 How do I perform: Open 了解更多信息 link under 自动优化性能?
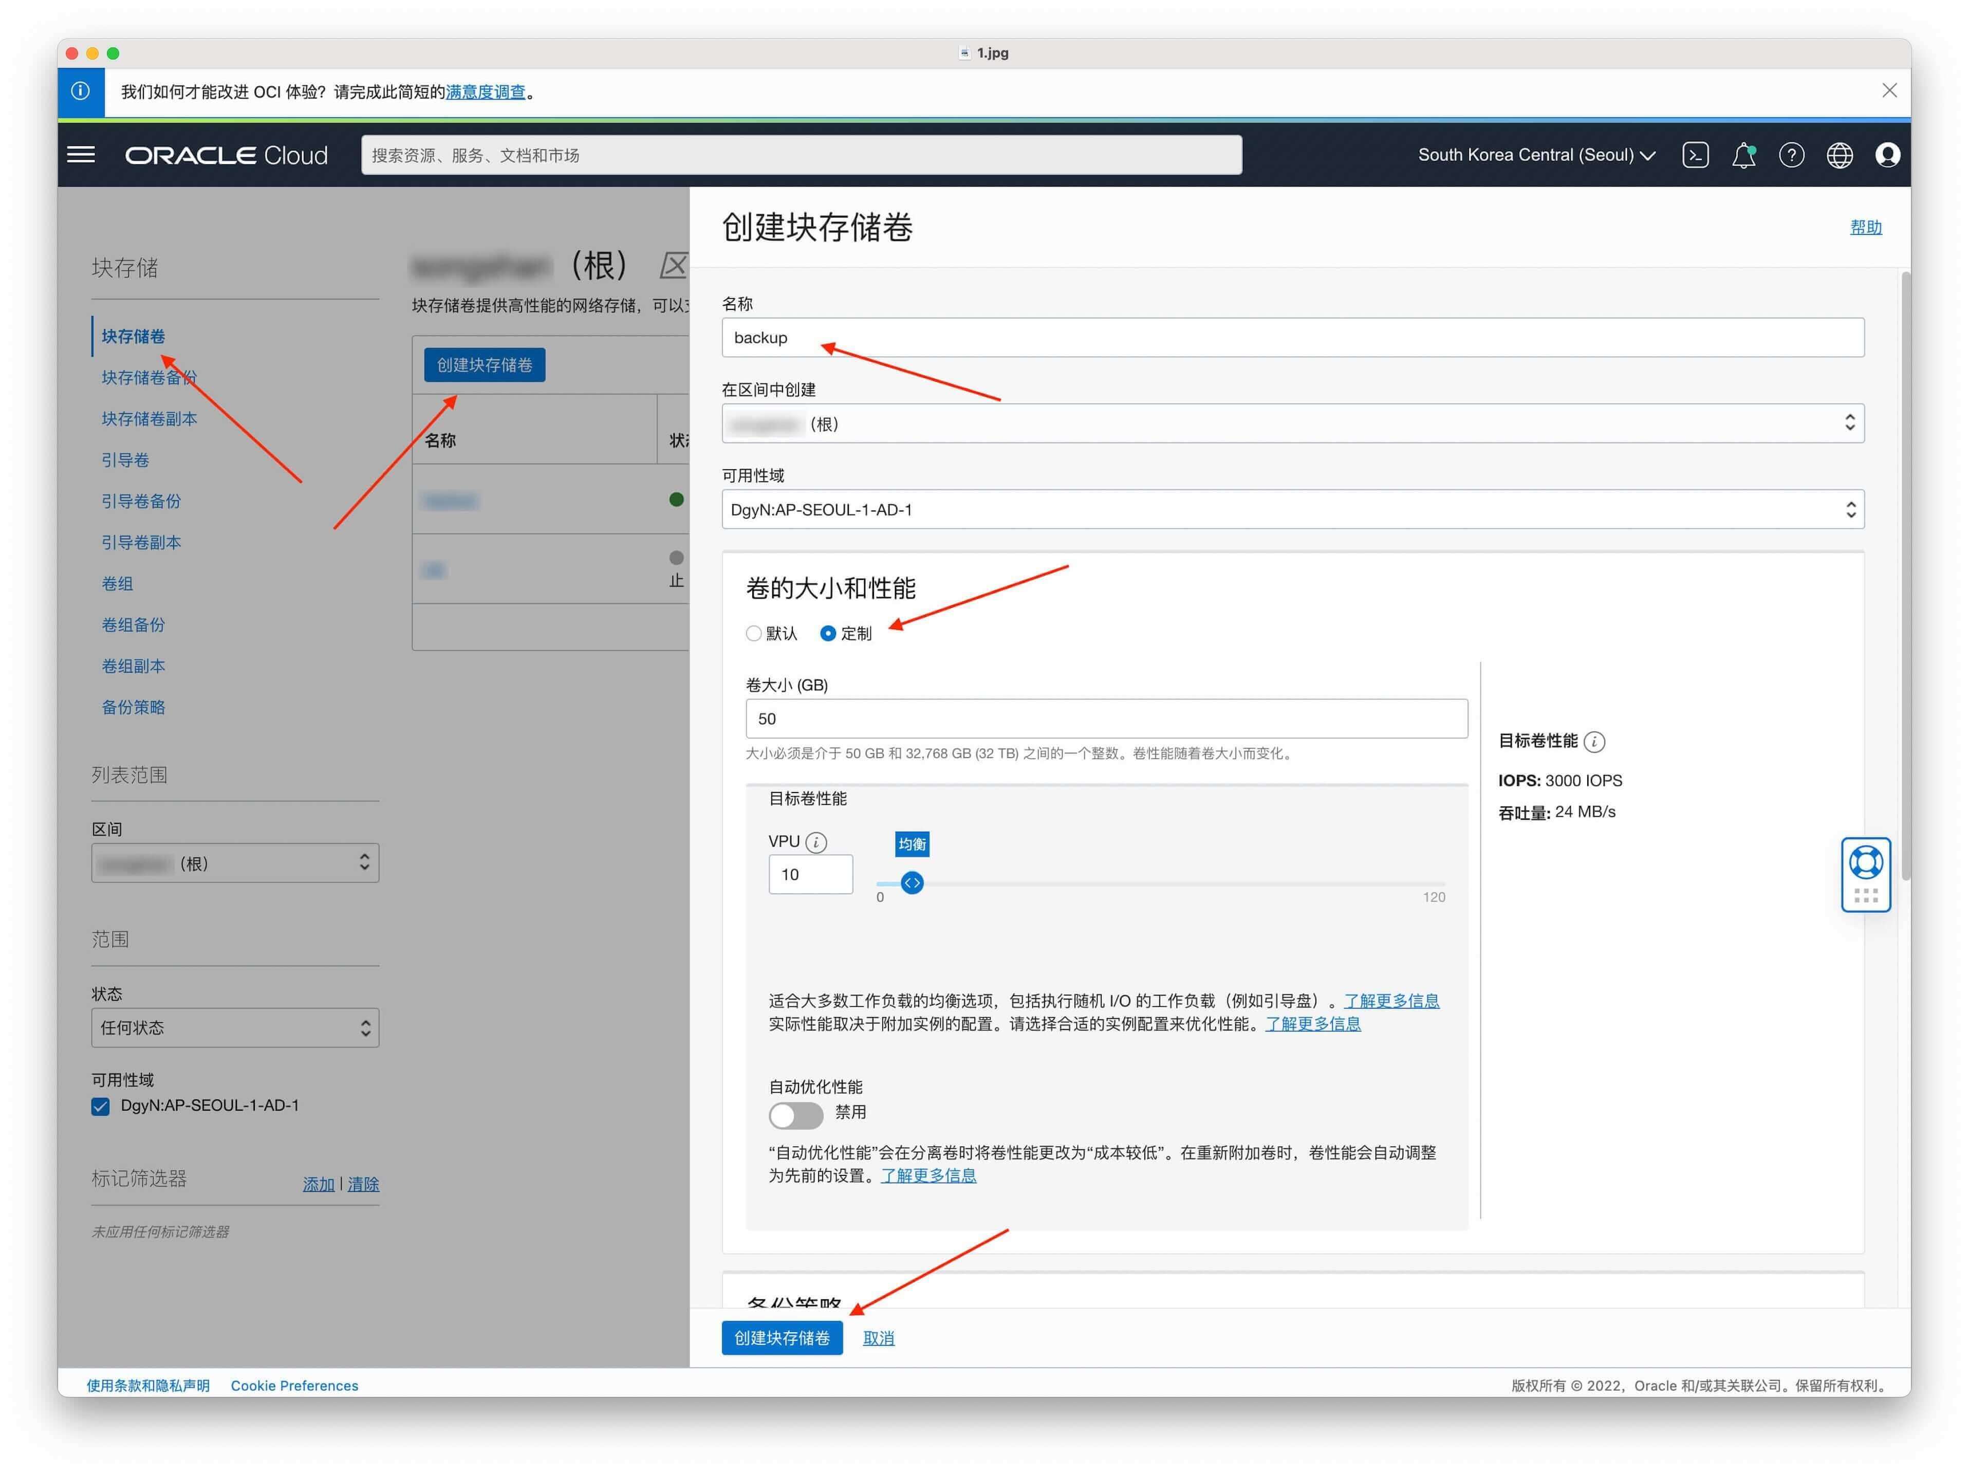point(928,1175)
